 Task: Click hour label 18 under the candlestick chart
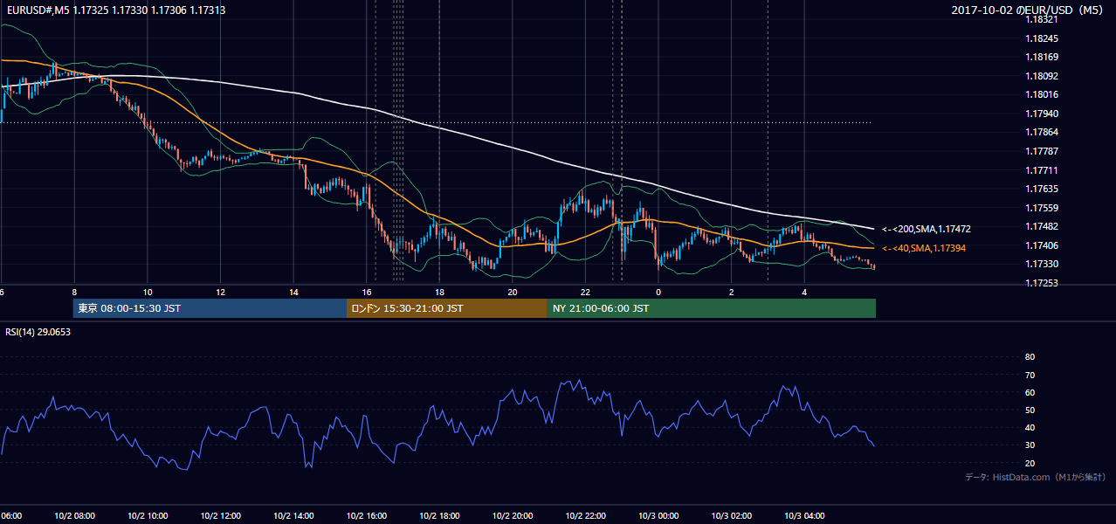[x=439, y=292]
